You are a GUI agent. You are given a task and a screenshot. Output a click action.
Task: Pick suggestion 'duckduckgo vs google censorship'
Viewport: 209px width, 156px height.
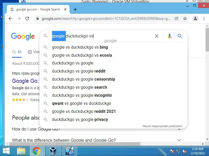[x=114, y=79]
